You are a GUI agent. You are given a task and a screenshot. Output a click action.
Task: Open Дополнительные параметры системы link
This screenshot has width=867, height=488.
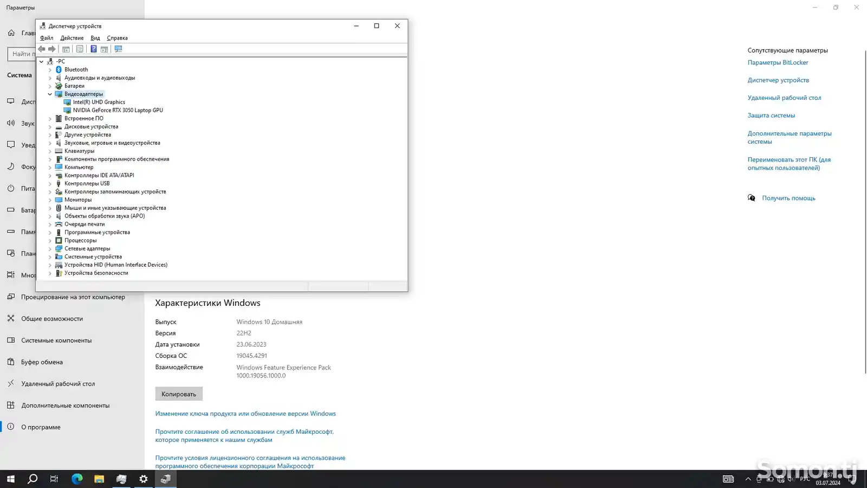tap(790, 137)
